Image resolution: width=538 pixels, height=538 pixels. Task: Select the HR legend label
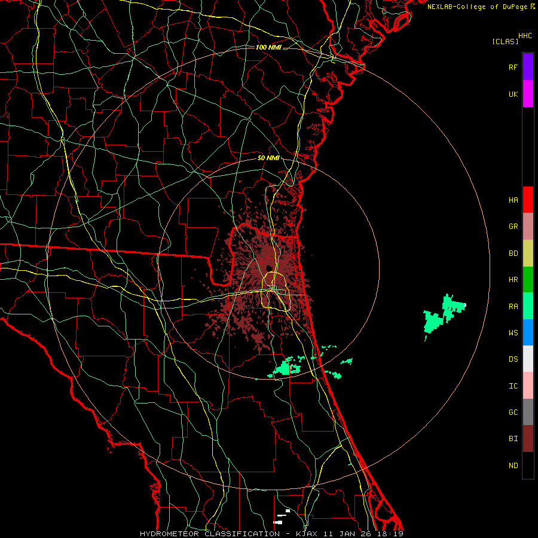[513, 280]
